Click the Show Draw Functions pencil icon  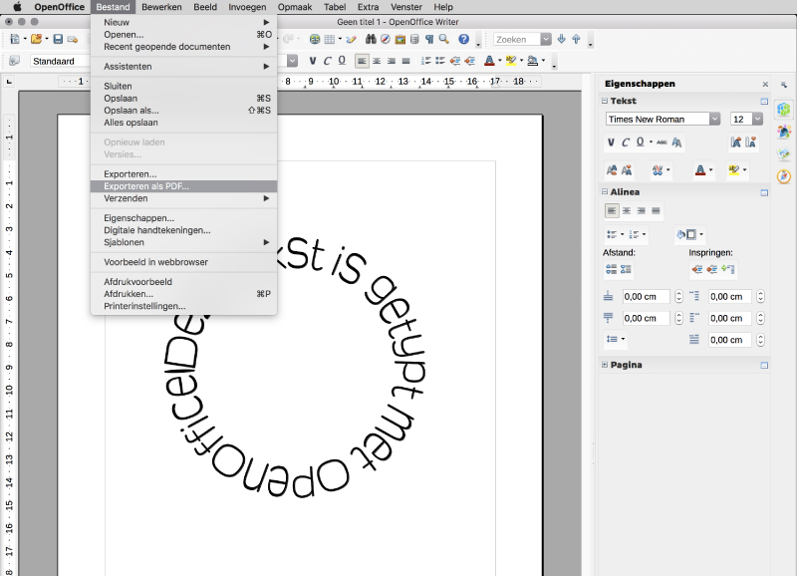(352, 39)
